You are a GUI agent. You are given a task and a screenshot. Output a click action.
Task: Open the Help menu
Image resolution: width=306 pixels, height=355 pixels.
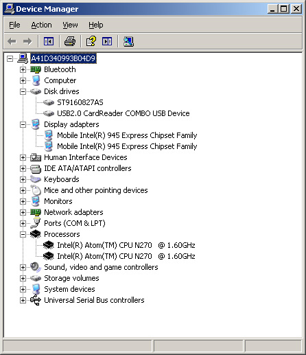point(96,25)
